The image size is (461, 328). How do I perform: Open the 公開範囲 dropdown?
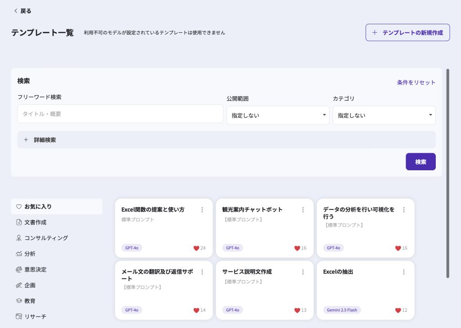pyautogui.click(x=278, y=115)
